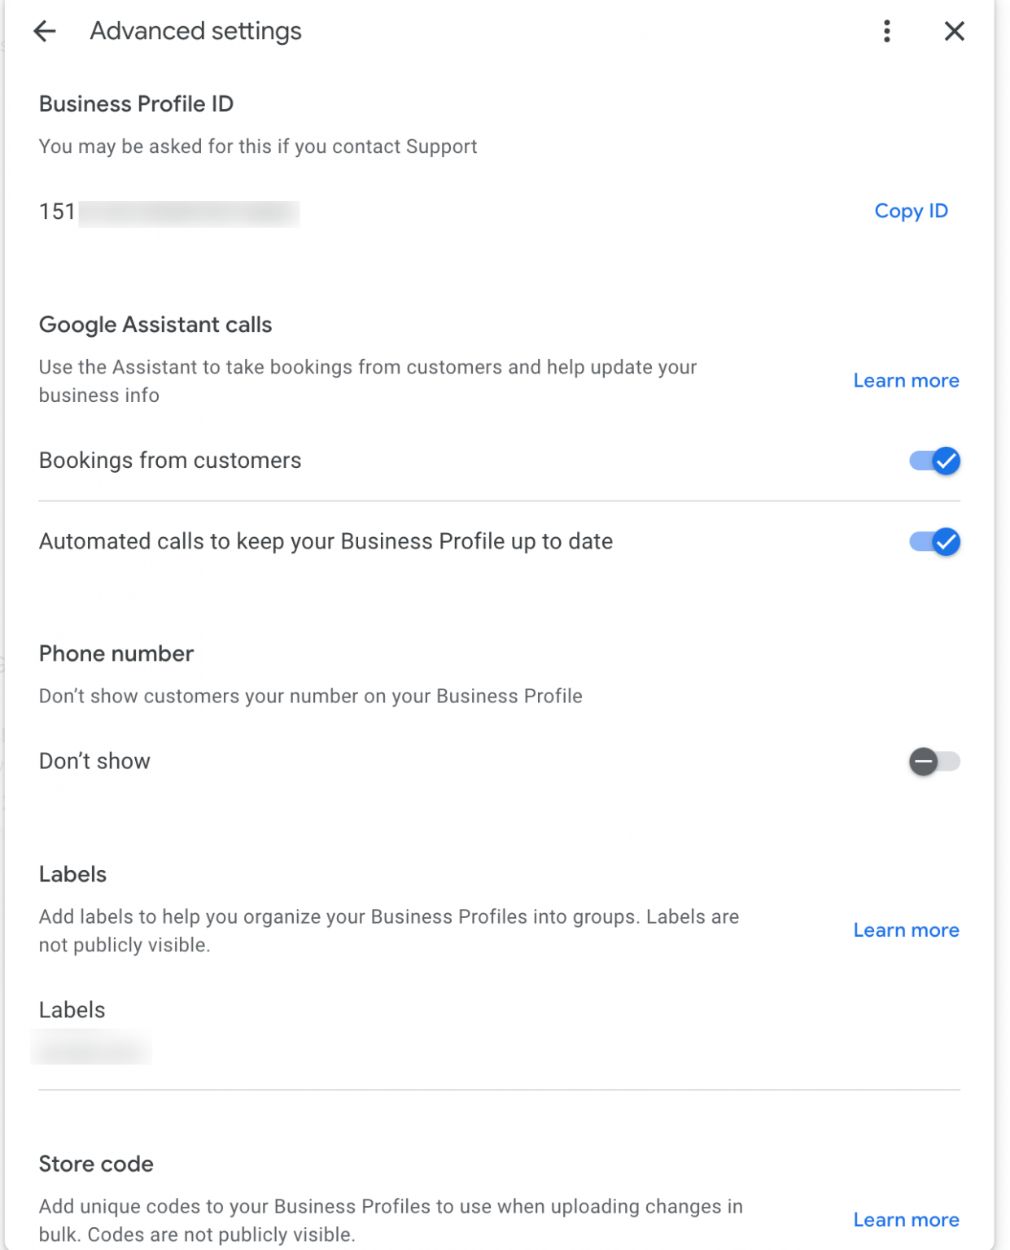This screenshot has width=1010, height=1250.
Task: Disable Bookings from customers switch
Action: tap(934, 461)
